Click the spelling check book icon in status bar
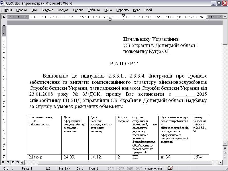 [170, 168]
